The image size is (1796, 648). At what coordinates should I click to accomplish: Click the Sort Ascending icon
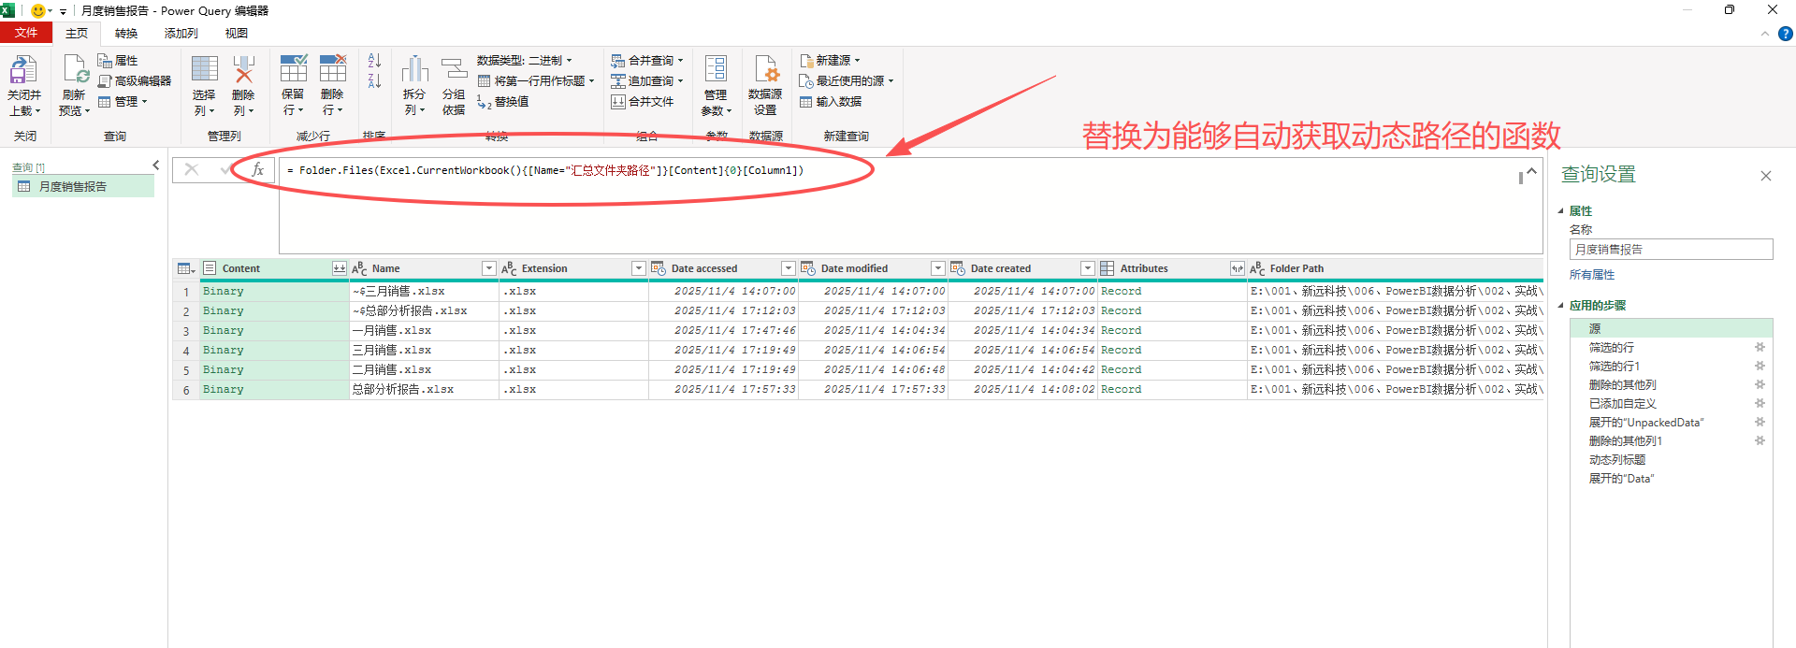click(x=374, y=61)
